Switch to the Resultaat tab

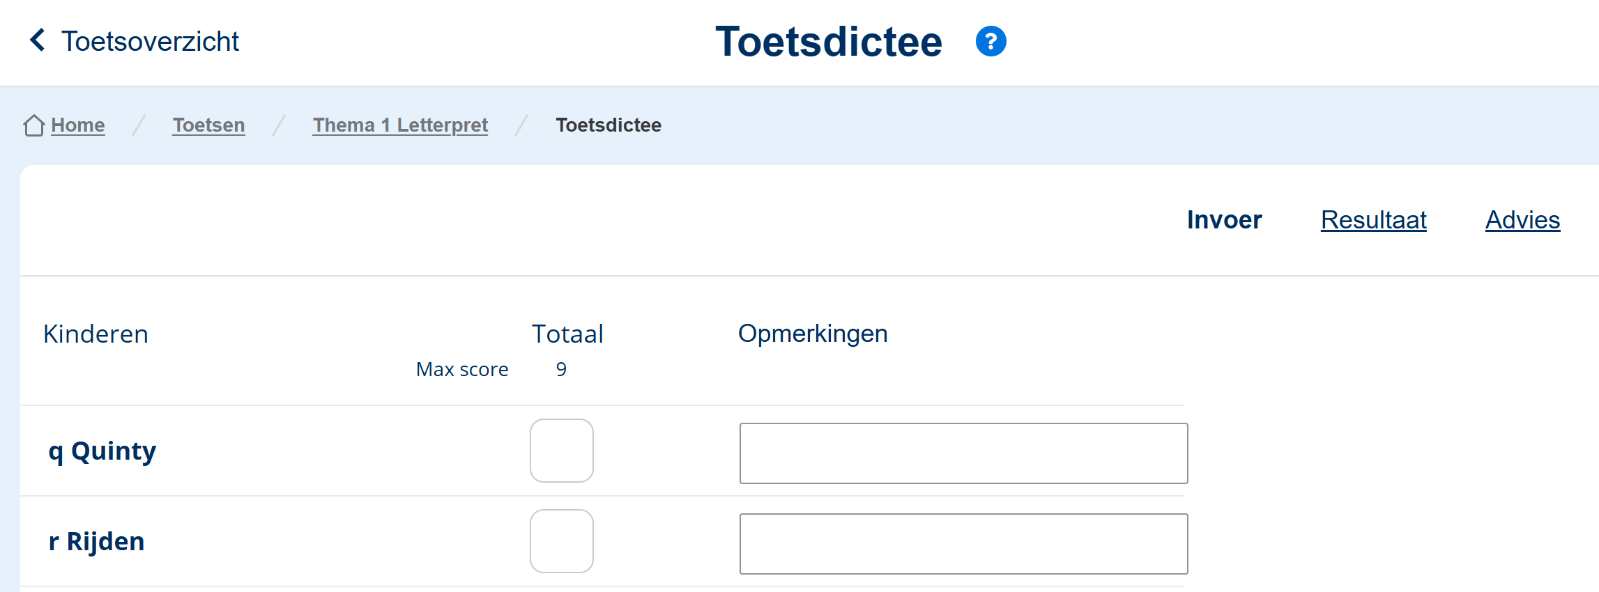pos(1373,220)
